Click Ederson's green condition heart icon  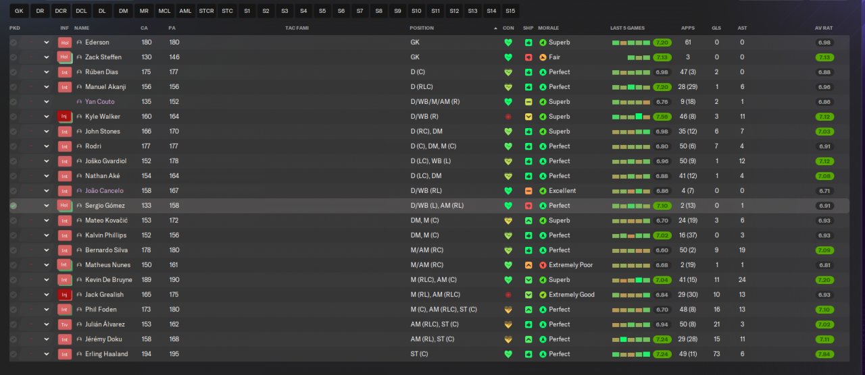click(x=508, y=42)
